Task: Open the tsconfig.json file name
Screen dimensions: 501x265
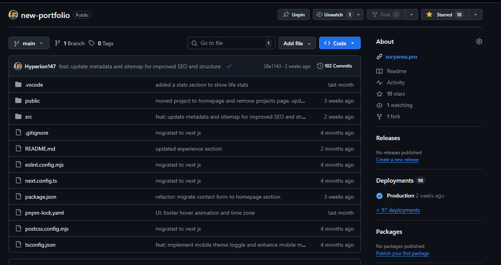Action: coord(40,245)
